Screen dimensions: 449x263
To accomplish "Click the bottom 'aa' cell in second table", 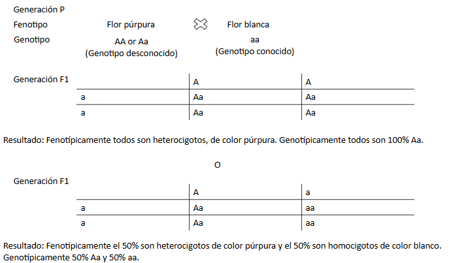I will (x=310, y=224).
